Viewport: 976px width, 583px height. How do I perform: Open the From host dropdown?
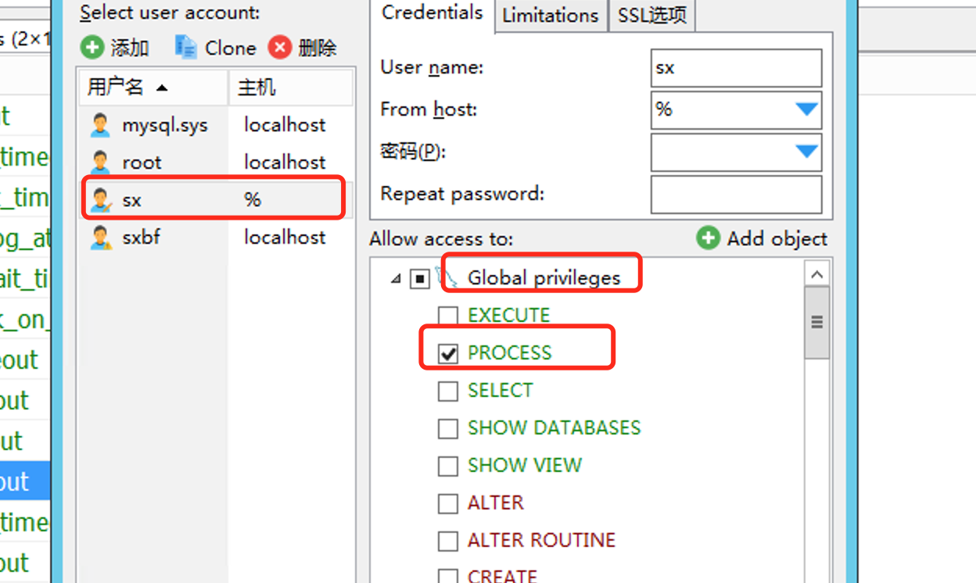click(x=806, y=109)
